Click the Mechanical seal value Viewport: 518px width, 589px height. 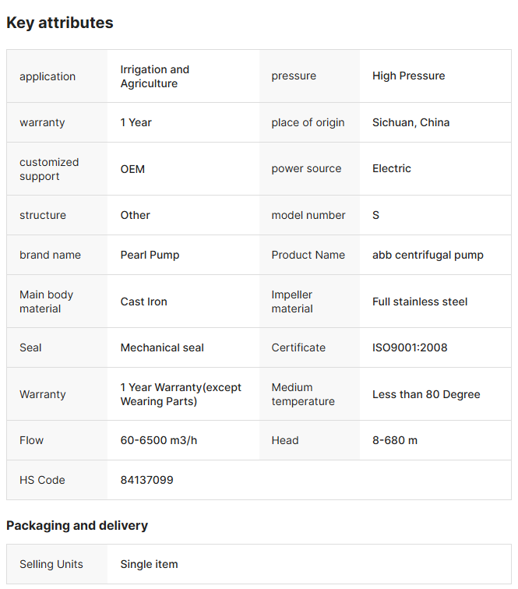[x=162, y=347]
